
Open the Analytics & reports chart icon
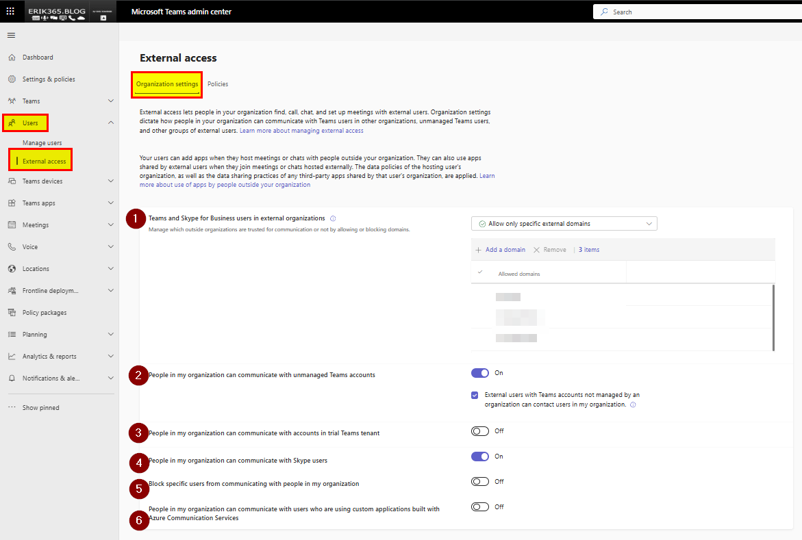(12, 357)
